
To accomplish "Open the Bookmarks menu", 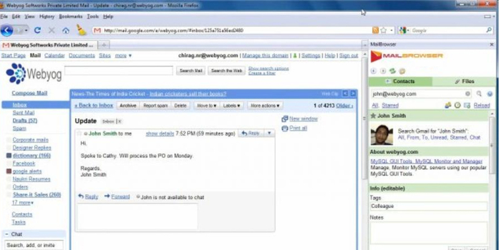I will coord(70,17).
